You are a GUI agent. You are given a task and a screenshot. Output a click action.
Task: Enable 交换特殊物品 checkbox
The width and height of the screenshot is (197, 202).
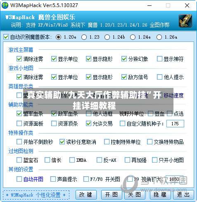click(150, 142)
